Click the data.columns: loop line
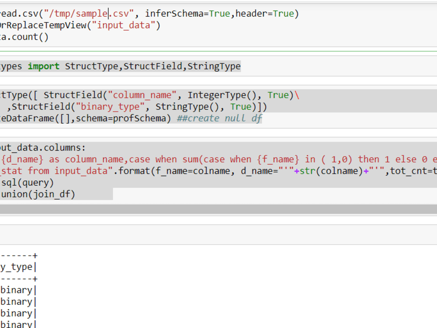Screen dimensions: 437x328 [43, 147]
